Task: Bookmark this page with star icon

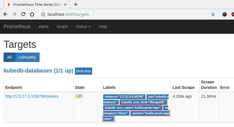Action: tap(213, 14)
